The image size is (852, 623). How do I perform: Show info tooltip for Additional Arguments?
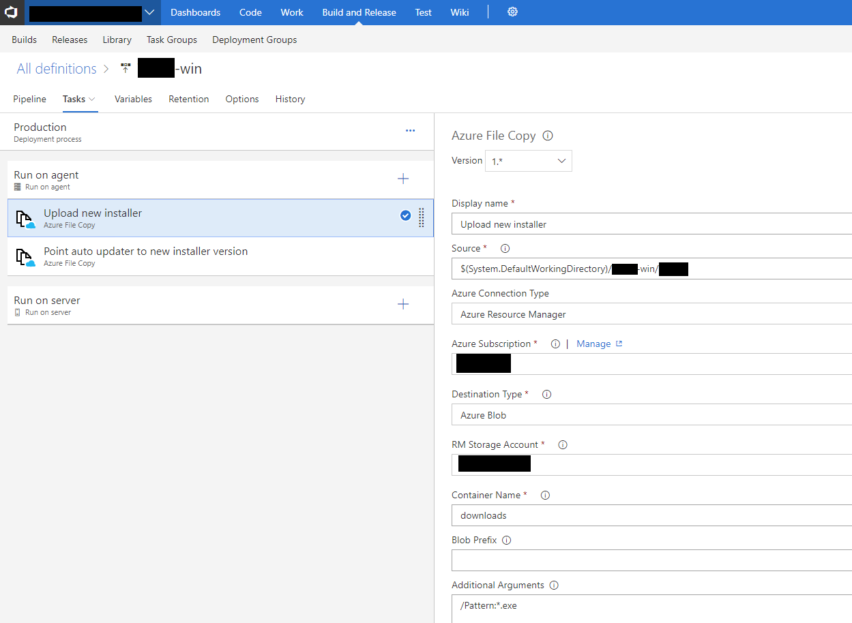(554, 586)
